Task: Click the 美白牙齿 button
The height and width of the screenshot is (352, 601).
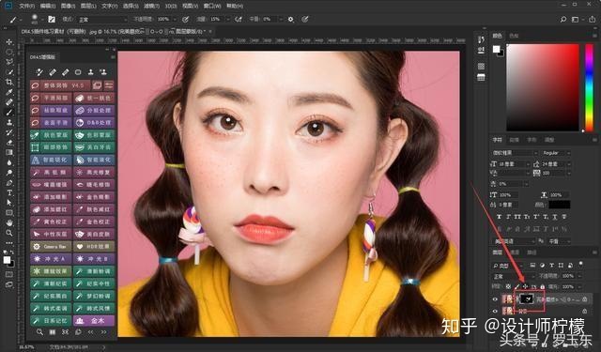Action: pos(94,147)
